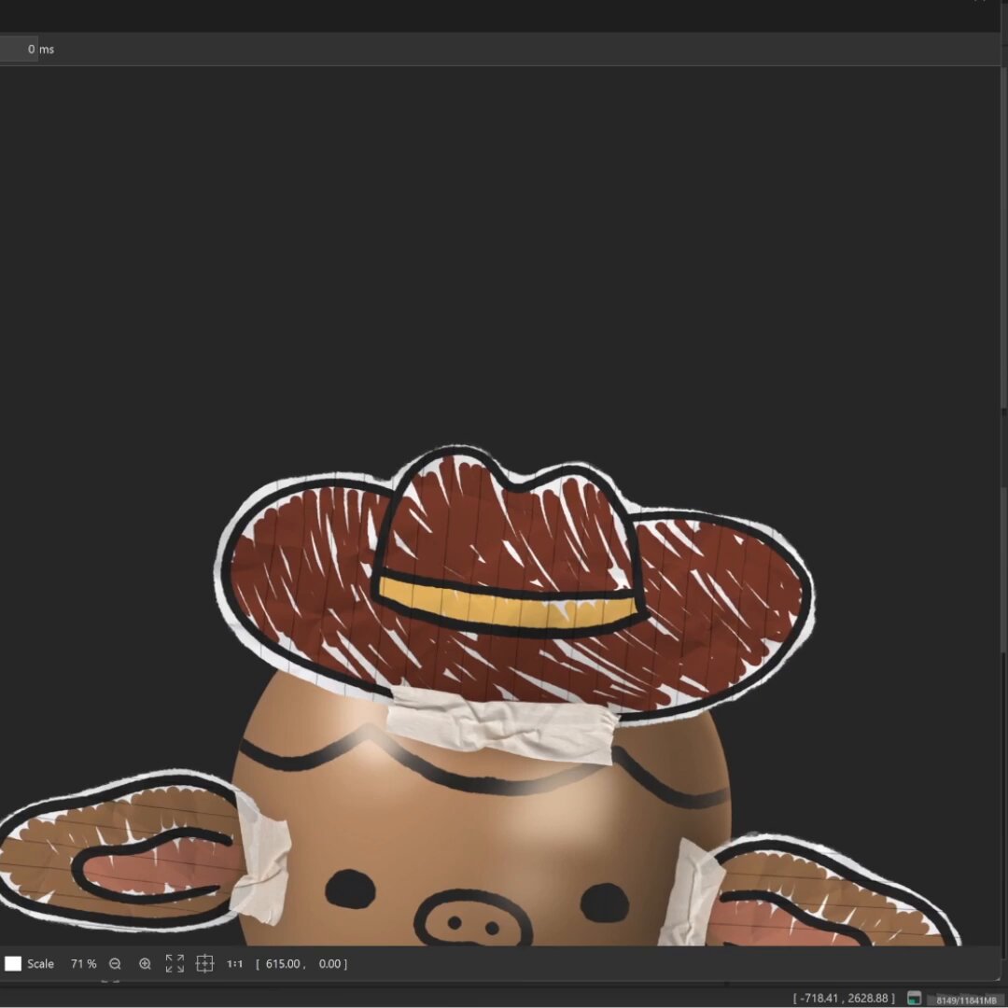Click the center-view crosshair icon
1008x1008 pixels.
204,963
